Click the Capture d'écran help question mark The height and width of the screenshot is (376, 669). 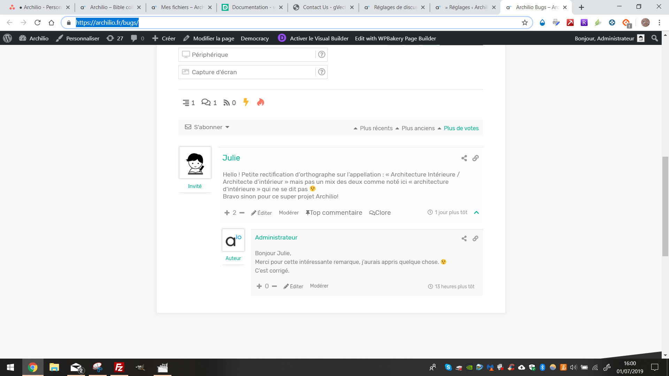pos(322,72)
